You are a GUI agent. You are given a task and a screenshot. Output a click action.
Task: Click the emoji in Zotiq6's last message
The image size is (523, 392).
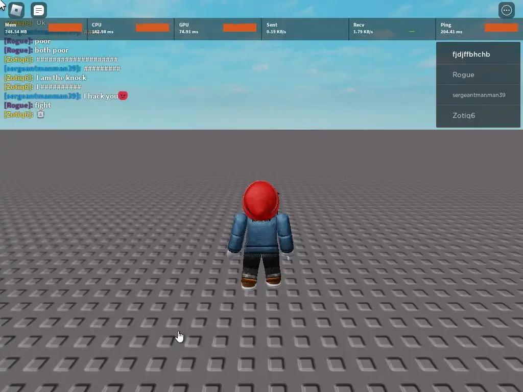40,114
